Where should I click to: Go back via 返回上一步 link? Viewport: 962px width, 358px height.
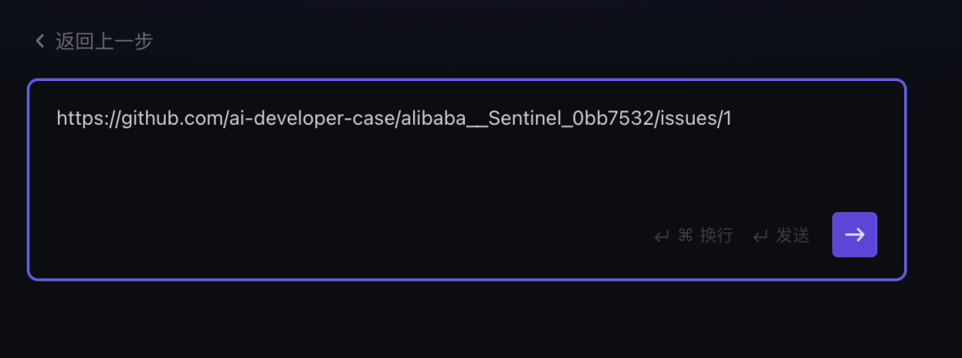(x=94, y=42)
